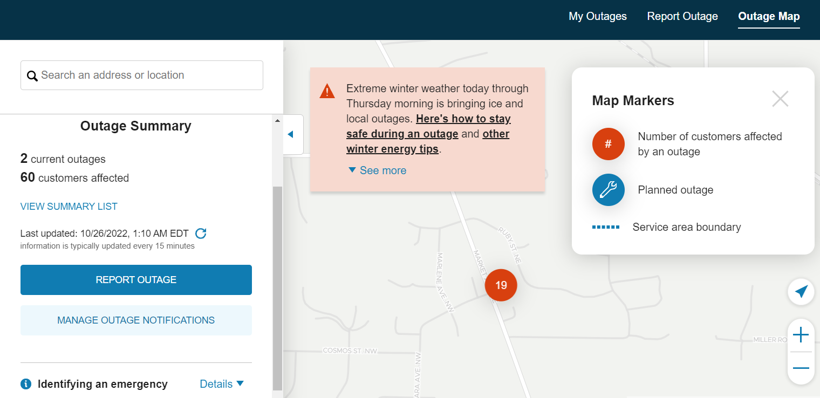Close the Map Markers panel

tap(780, 99)
